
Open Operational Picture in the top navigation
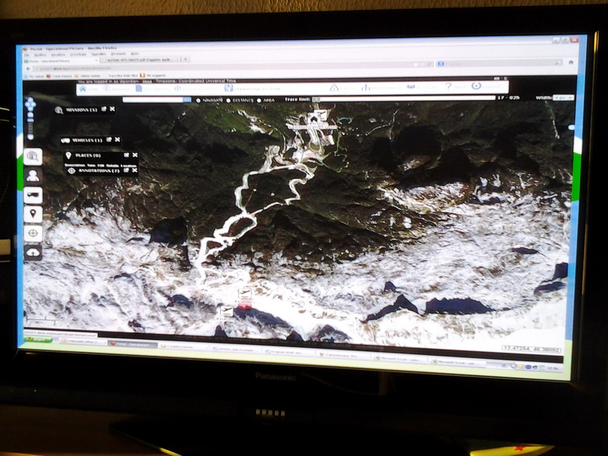click(x=250, y=89)
